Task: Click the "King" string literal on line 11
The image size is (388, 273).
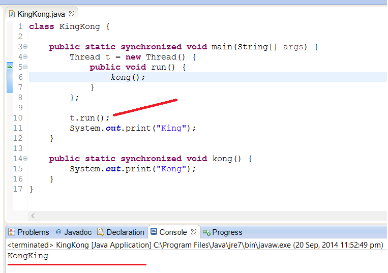Action: click(x=171, y=128)
